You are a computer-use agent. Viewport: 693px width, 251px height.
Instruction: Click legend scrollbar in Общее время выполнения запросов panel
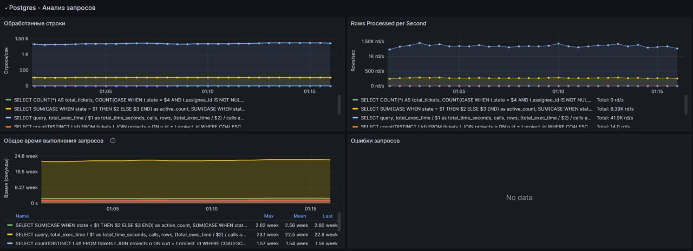click(x=339, y=221)
